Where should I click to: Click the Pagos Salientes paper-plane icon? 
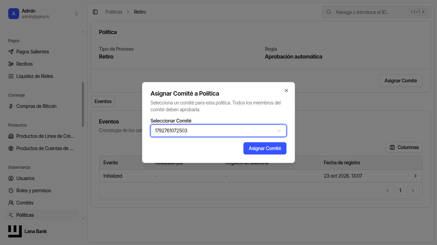11,52
